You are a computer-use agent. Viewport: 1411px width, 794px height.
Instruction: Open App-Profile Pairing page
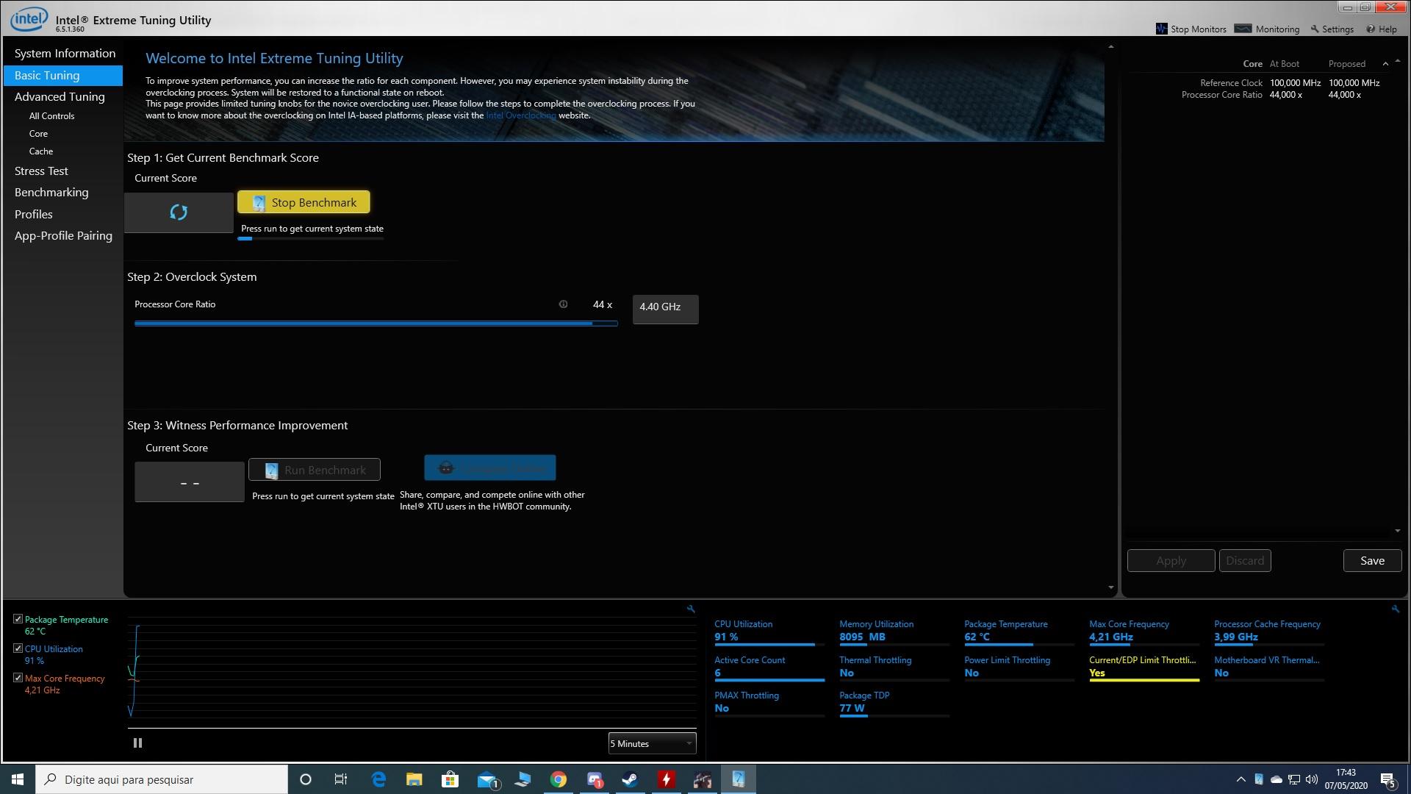pyautogui.click(x=63, y=236)
